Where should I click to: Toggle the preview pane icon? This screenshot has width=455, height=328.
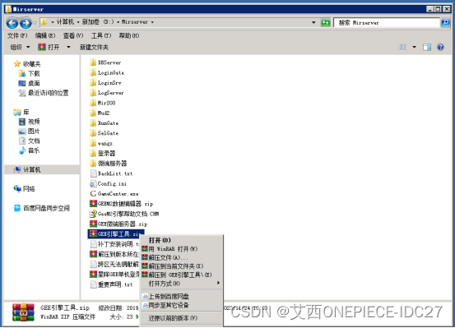426,47
